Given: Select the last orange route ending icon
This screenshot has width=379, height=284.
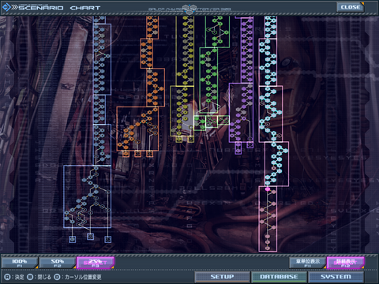Looking at the screenshot, I should [149, 154].
